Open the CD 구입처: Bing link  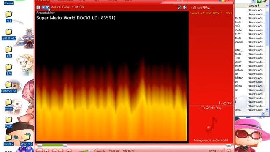point(211,108)
